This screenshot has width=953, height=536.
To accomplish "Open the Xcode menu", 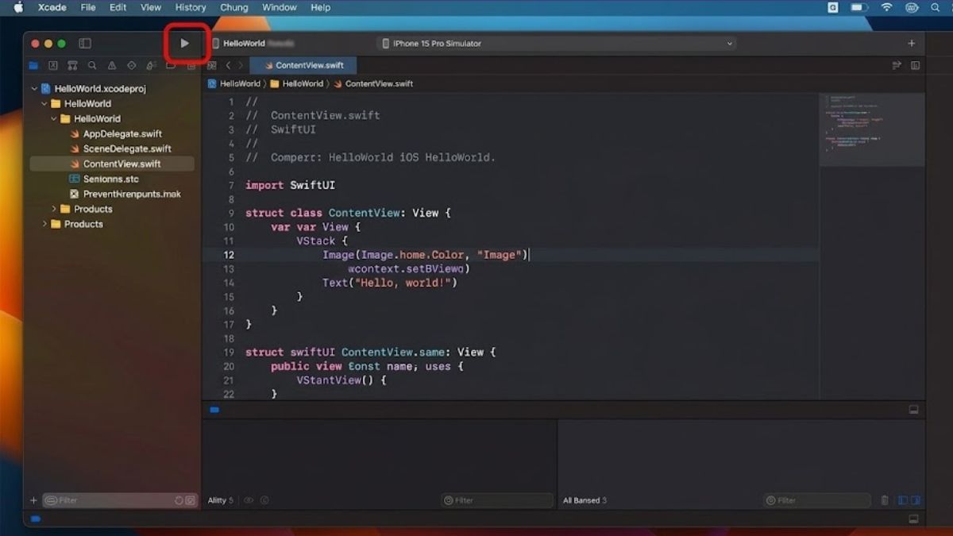I will tap(52, 7).
